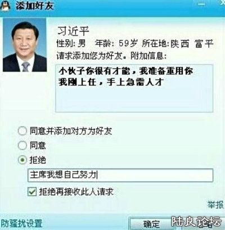Select the 拒绝 radio button

coord(22,160)
